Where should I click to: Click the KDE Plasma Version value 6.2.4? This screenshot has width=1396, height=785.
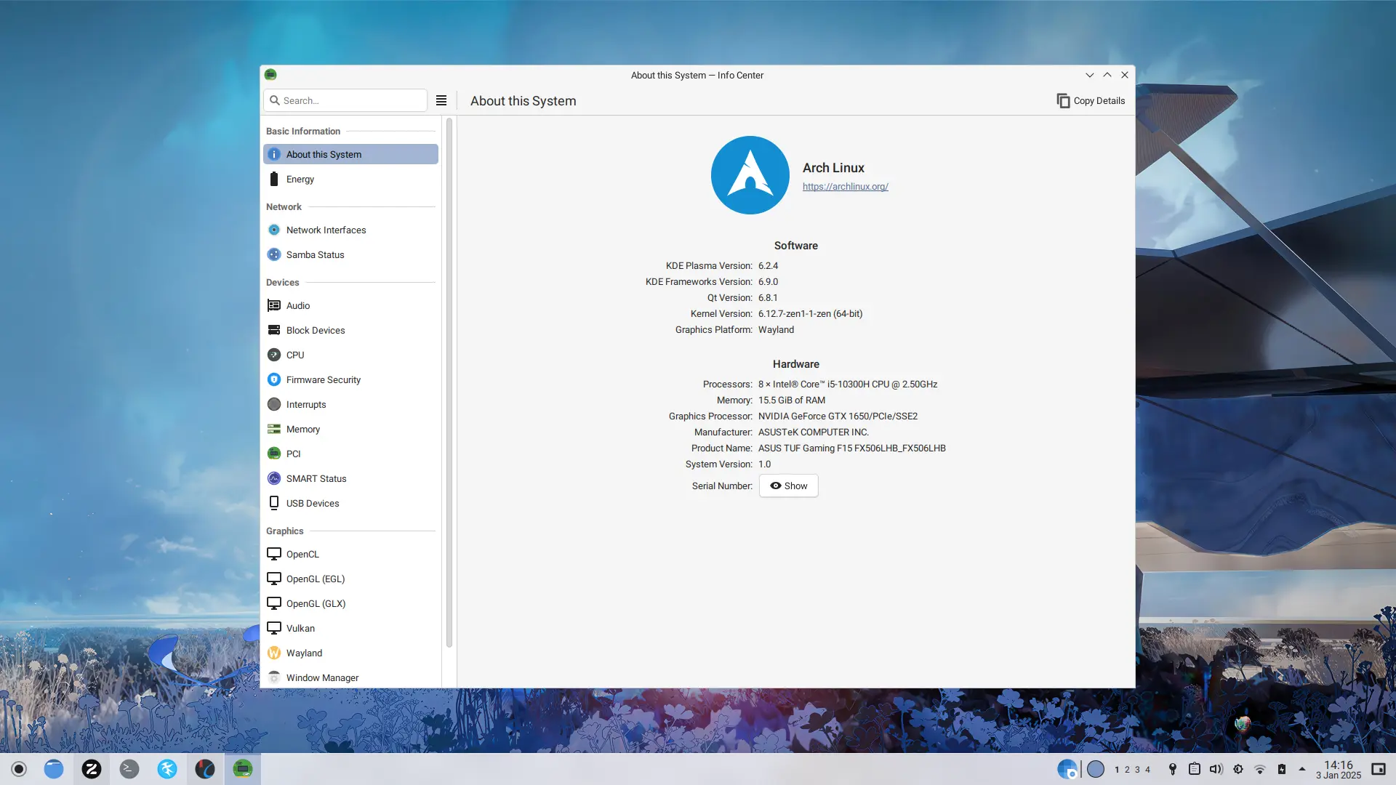click(768, 266)
